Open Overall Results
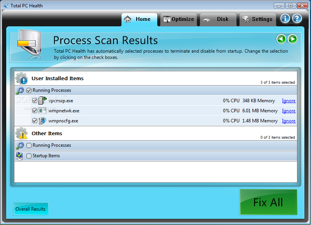Image resolution: width=311 pixels, height=225 pixels. [x=31, y=209]
